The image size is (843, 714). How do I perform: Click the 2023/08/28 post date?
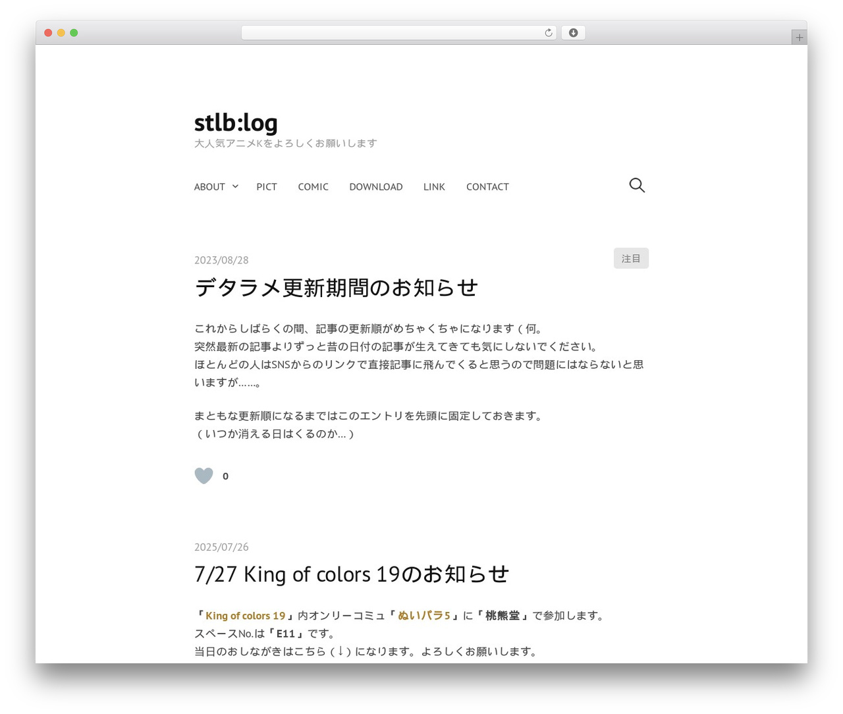pyautogui.click(x=221, y=260)
